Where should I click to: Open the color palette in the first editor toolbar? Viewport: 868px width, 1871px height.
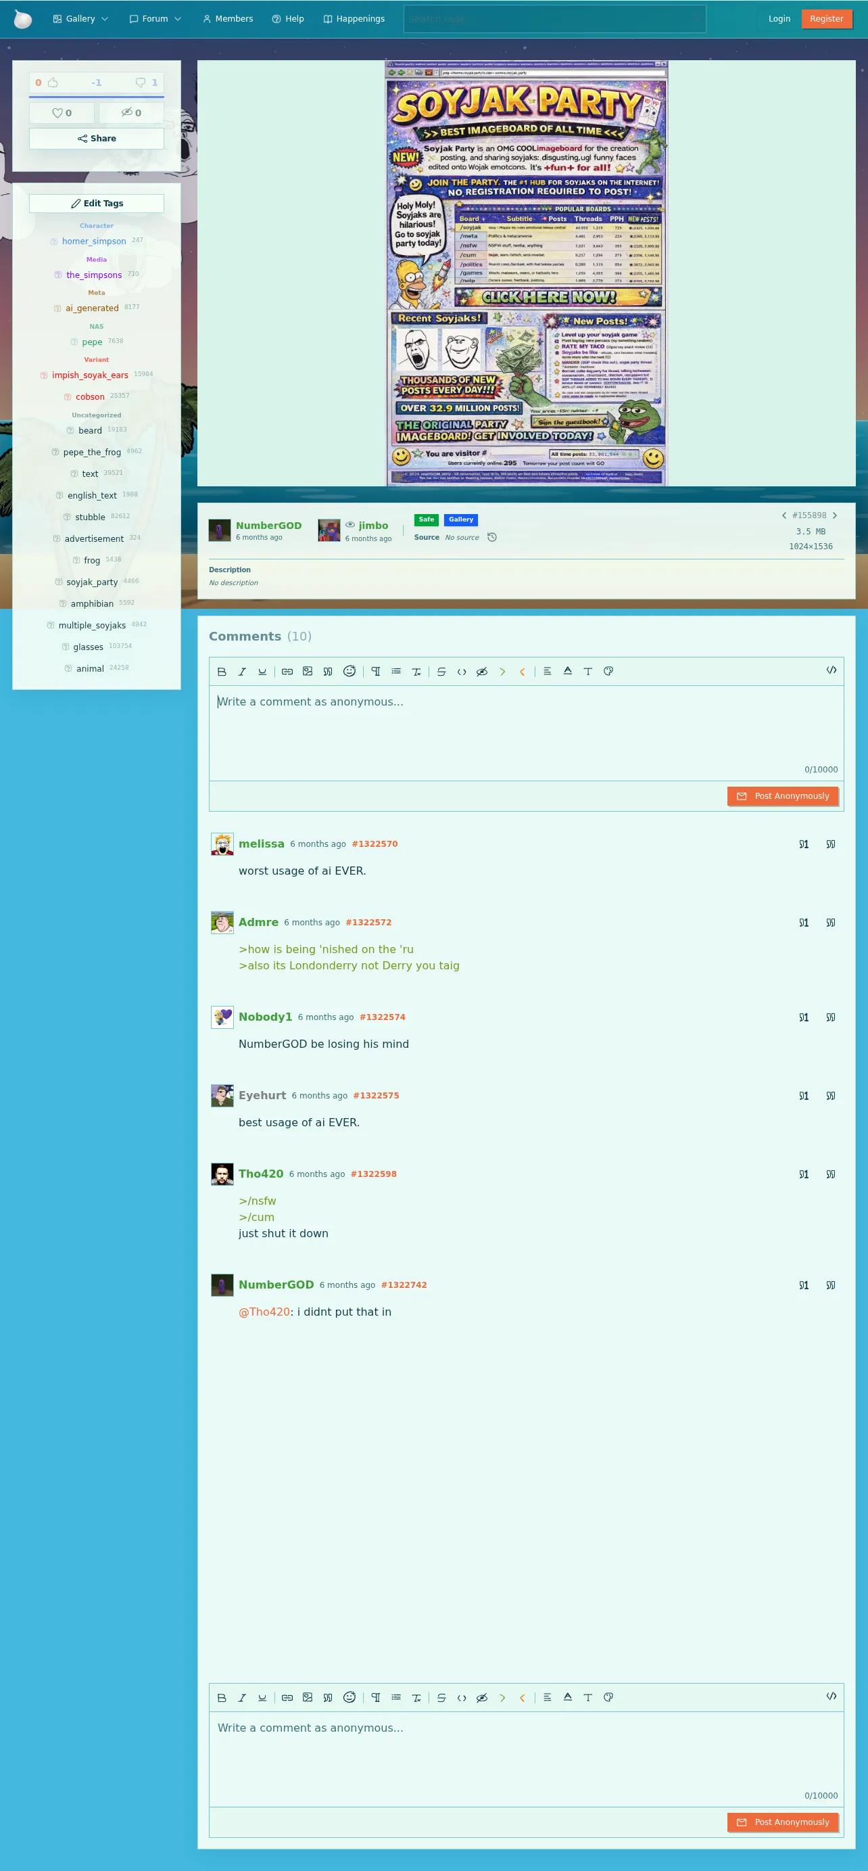pos(608,671)
